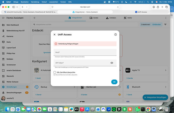
Task: Open the Lesezeichen menu
Action: [x=53, y=2]
